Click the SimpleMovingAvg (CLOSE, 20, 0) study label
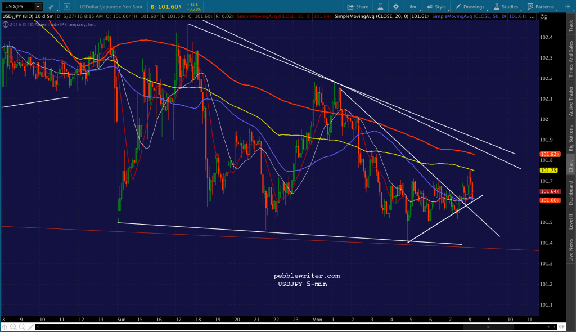This screenshot has width=576, height=332. pos(371,16)
